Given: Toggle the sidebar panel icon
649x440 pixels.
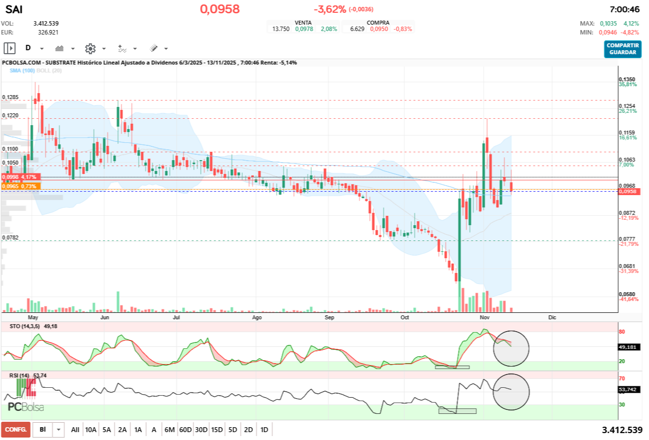Looking at the screenshot, I should [x=9, y=48].
